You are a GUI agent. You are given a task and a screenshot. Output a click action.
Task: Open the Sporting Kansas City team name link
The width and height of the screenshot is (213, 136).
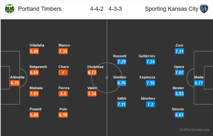click(172, 9)
